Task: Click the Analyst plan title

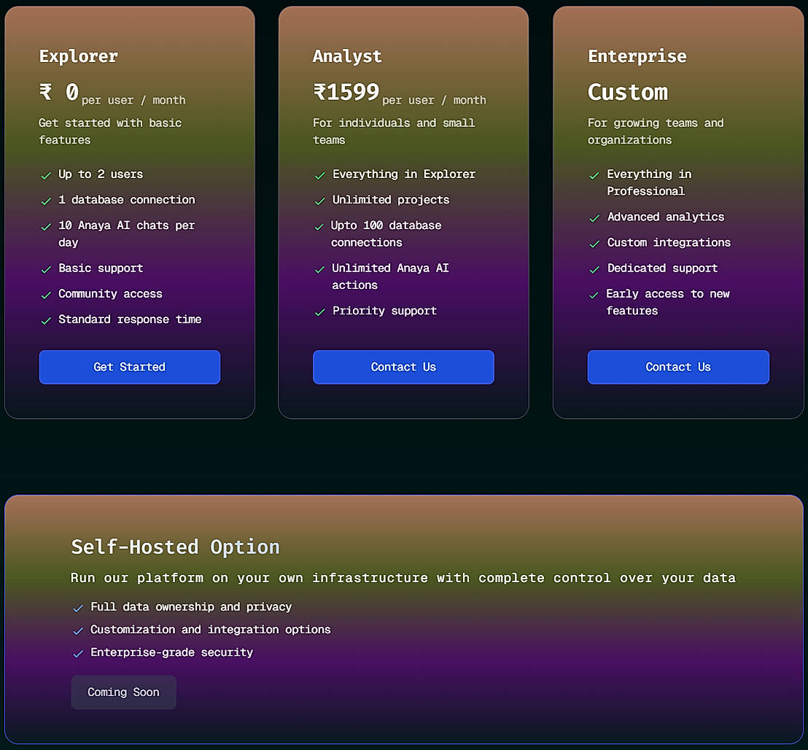Action: pos(347,56)
